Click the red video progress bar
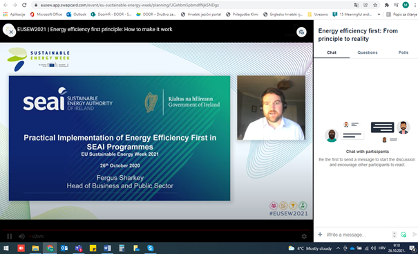 (156, 230)
